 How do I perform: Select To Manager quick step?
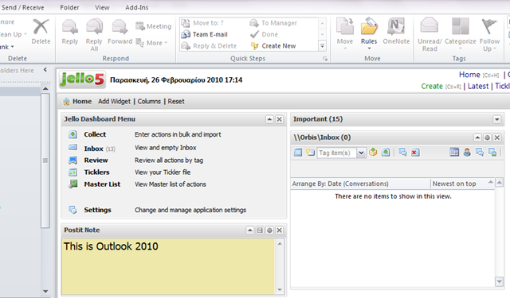(273, 23)
